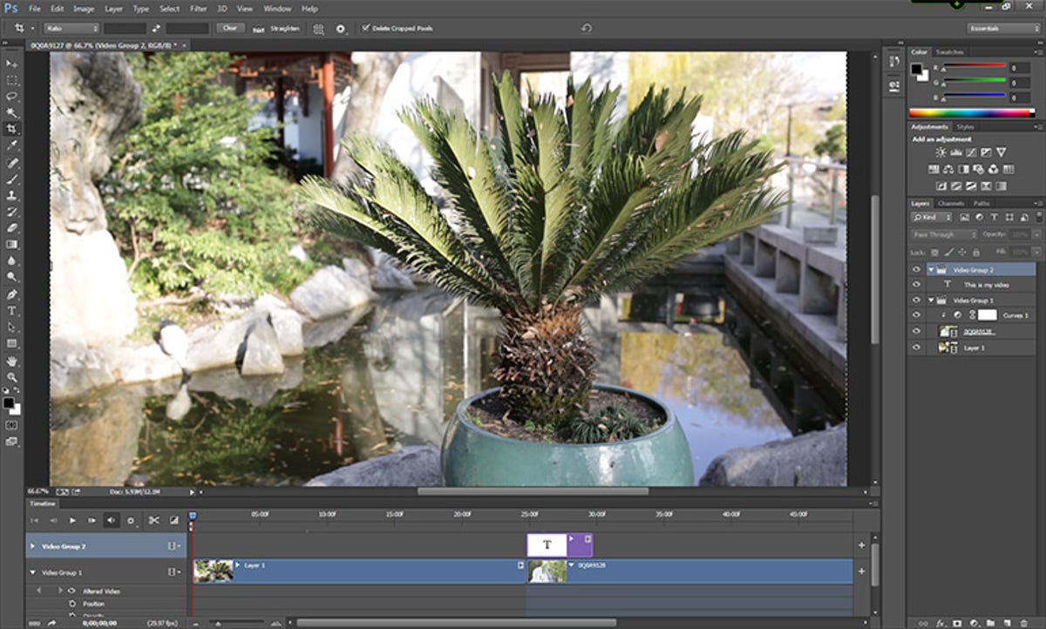Switch to the Styles tab
1046x629 pixels.
pos(965,127)
